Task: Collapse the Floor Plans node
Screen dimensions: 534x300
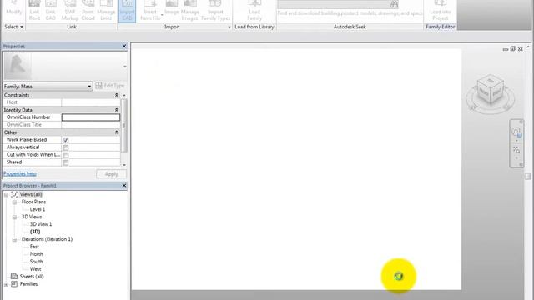Action: click(14, 202)
